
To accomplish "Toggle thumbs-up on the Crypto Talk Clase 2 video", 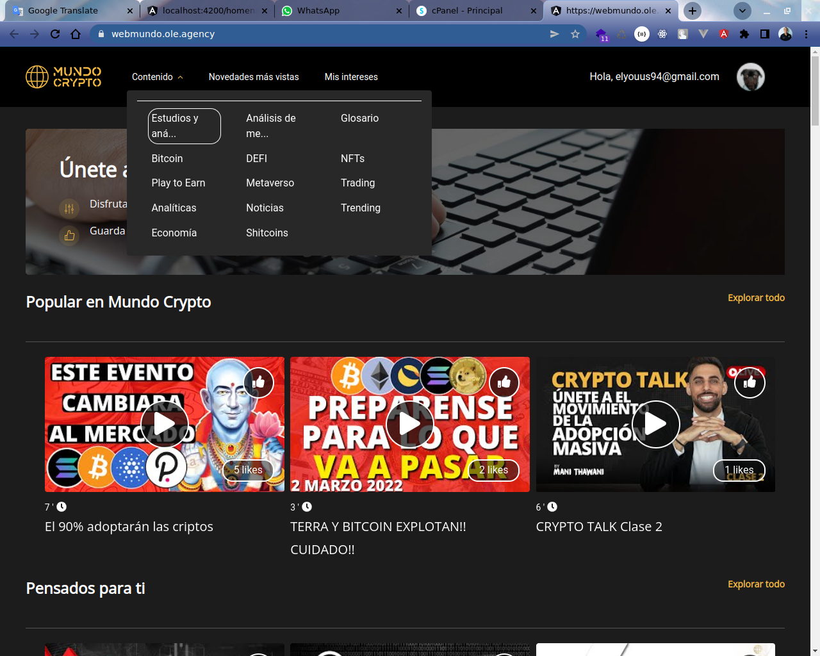I will (x=750, y=383).
